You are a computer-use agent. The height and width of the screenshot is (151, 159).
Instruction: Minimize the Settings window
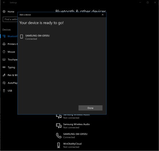[x=140, y=2]
